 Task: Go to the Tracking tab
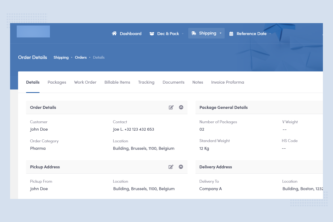pos(146,82)
